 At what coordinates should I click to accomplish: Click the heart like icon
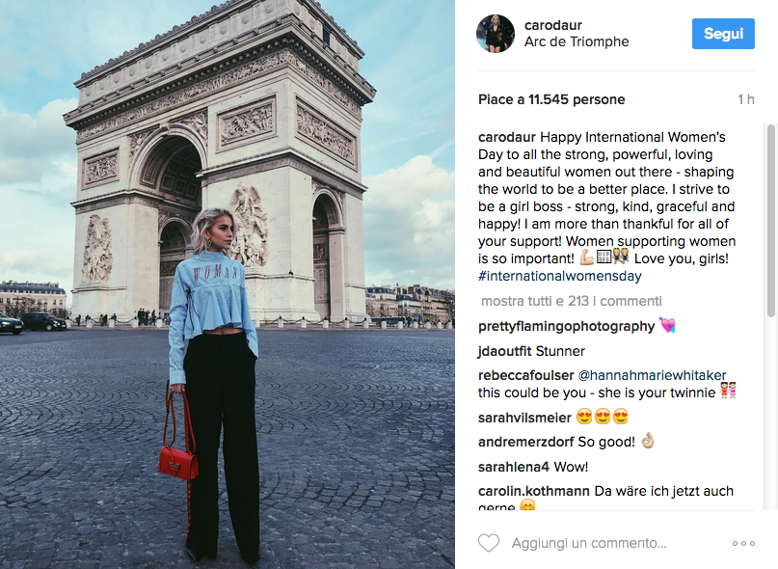pos(489,543)
